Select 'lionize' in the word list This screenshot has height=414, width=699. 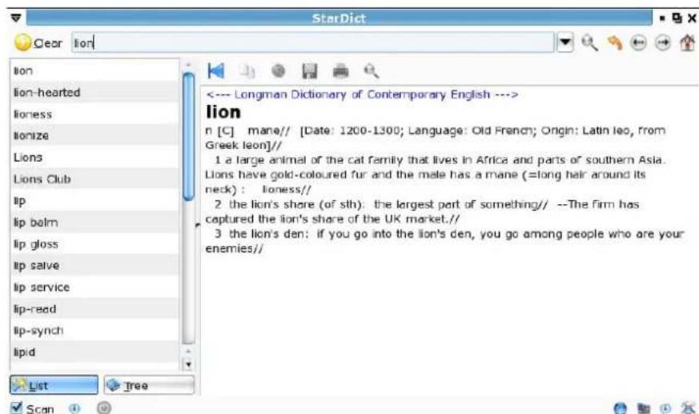(x=94, y=135)
